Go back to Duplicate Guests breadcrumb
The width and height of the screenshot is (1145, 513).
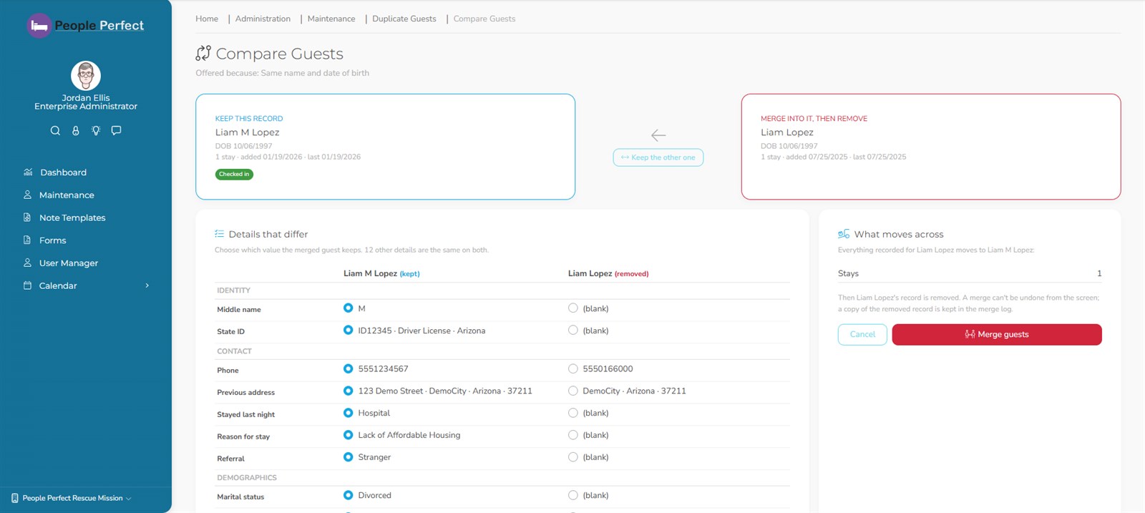404,19
